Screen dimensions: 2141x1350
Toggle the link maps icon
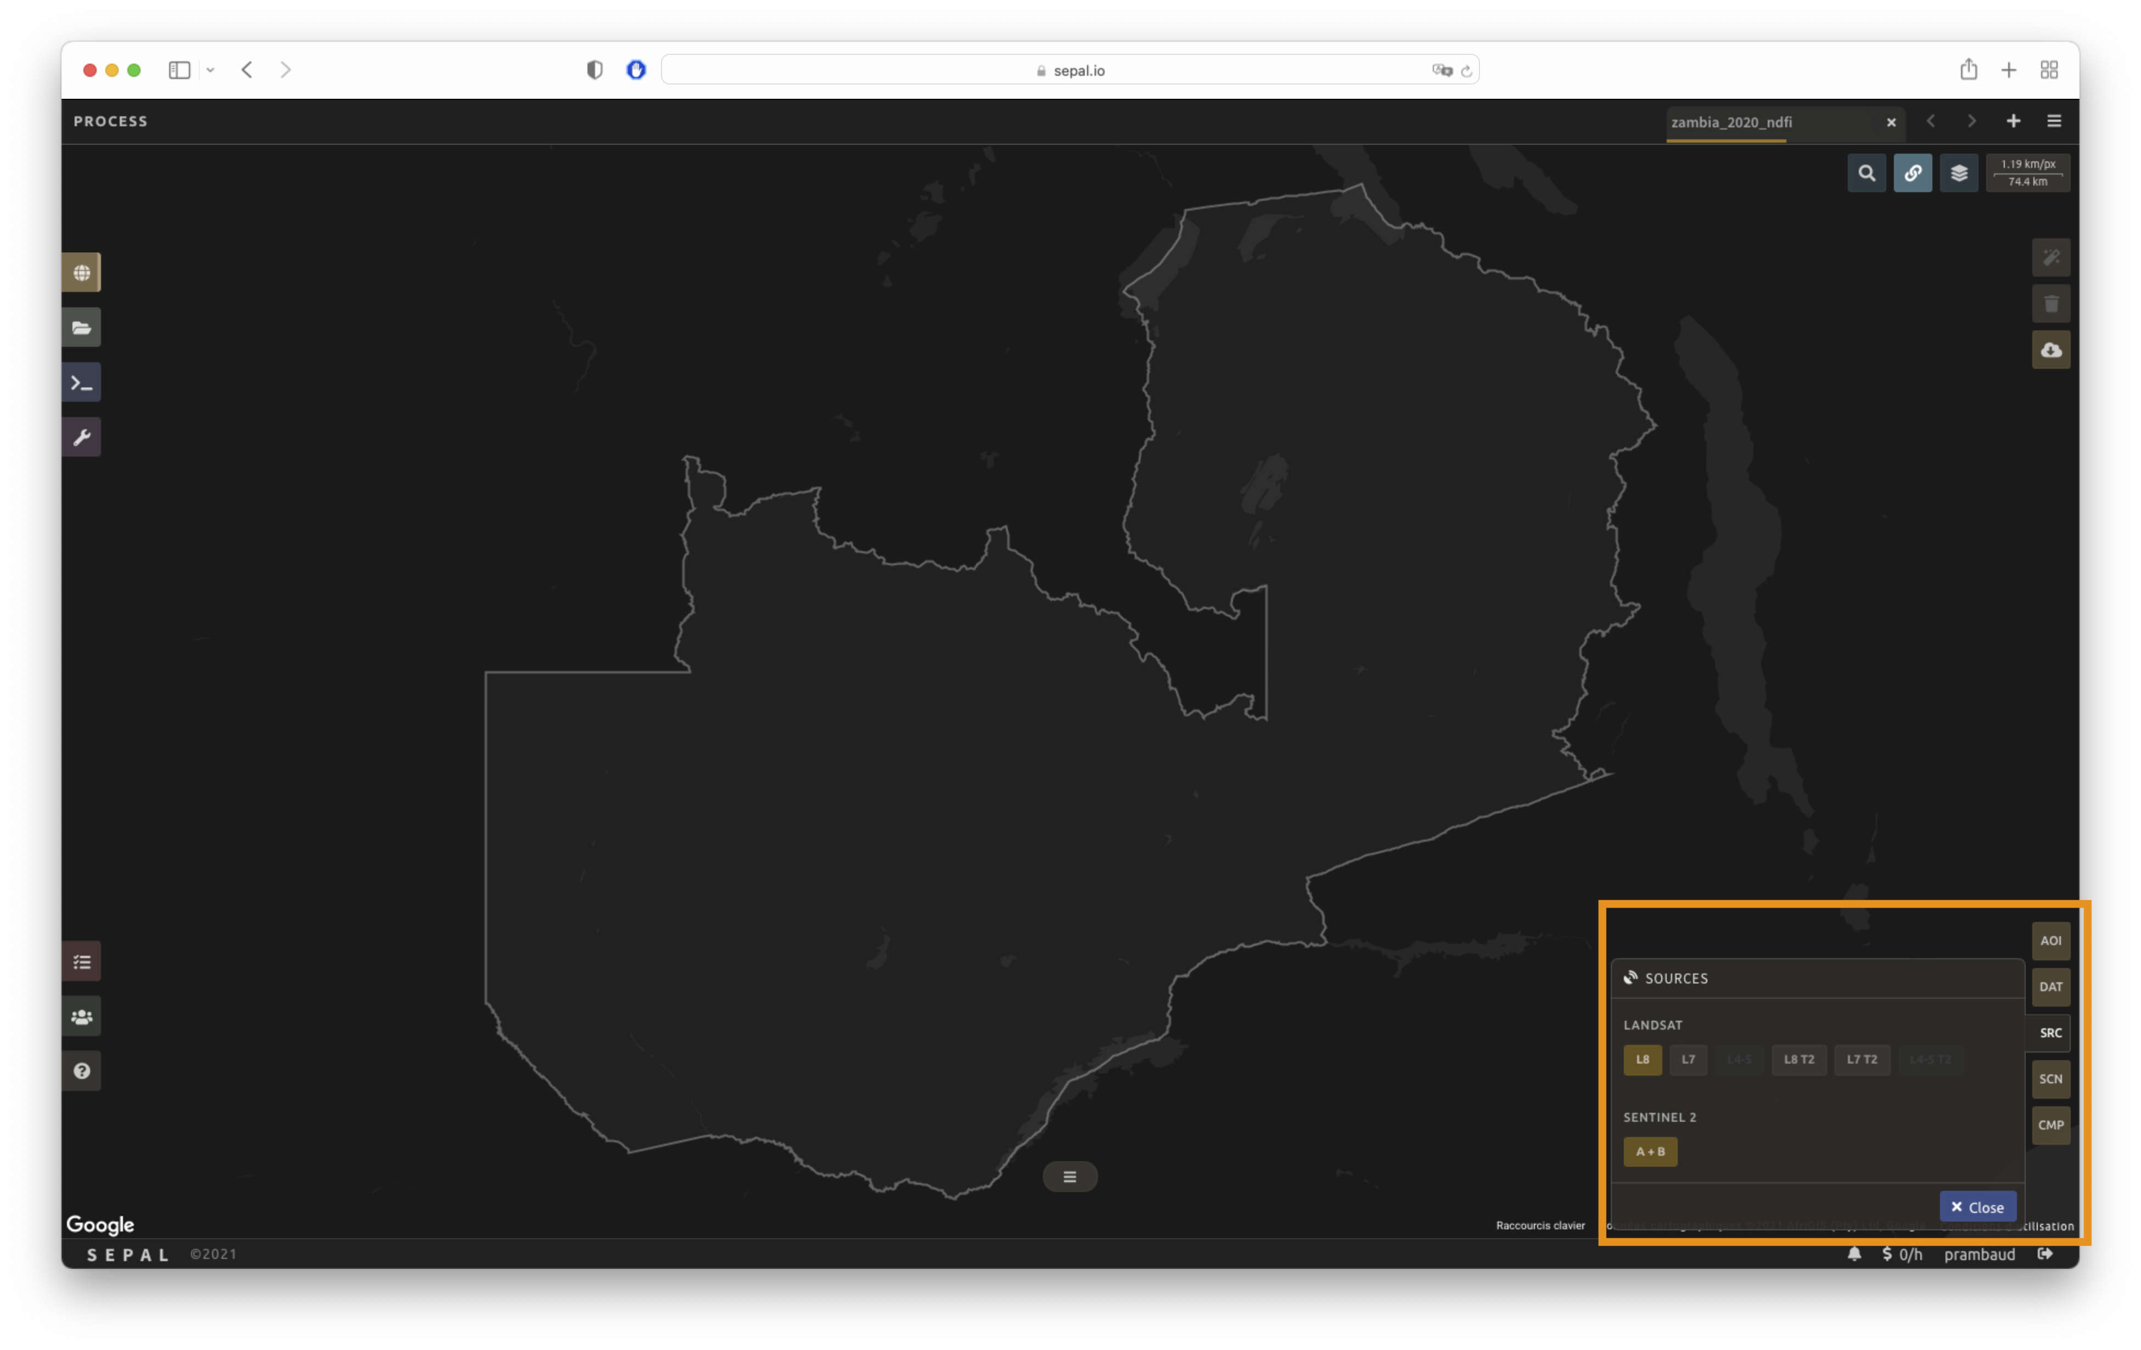(x=1913, y=173)
